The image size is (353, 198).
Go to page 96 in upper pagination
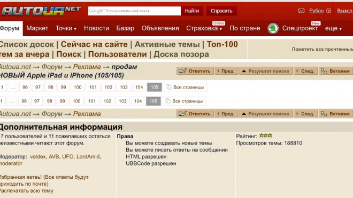(25, 87)
